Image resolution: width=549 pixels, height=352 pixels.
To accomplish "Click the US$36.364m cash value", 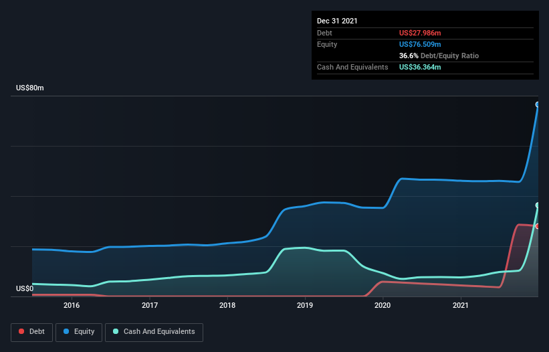I will click(x=420, y=67).
